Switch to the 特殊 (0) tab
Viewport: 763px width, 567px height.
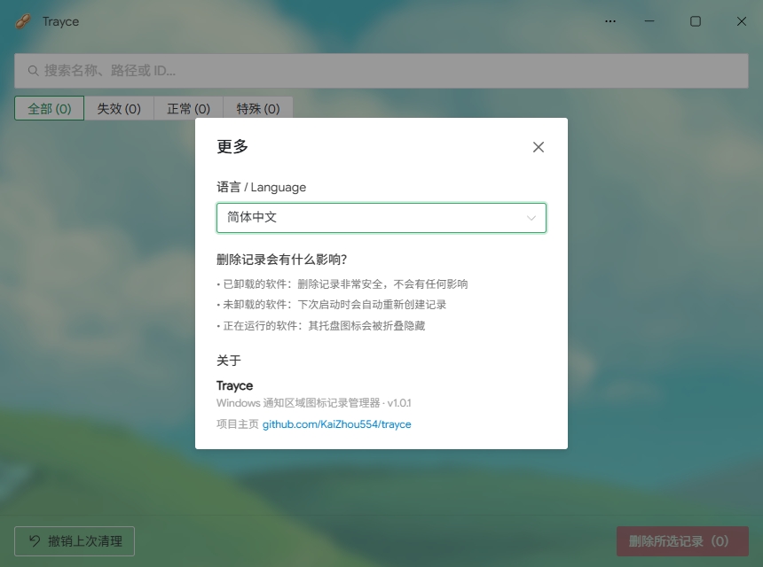click(x=258, y=108)
